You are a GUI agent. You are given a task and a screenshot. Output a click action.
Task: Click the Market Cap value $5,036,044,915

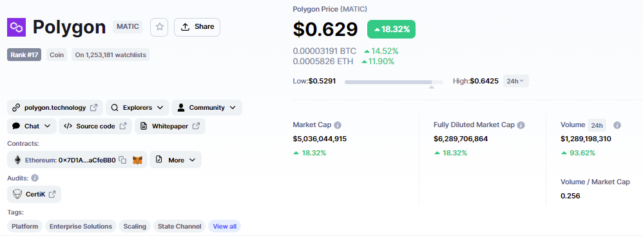click(320, 139)
